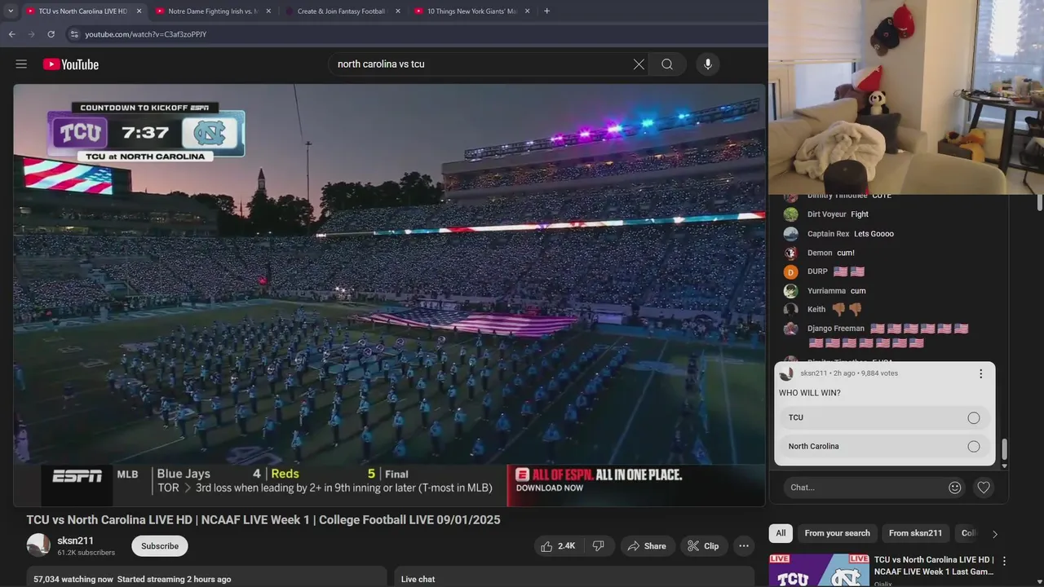Viewport: 1044px width, 587px height.
Task: Open the YouTube hamburger guide menu
Action: click(x=21, y=64)
